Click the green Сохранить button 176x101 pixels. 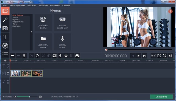tap(161, 97)
